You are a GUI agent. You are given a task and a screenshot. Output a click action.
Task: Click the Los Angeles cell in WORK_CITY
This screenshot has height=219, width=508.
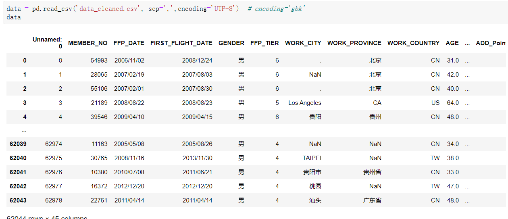(x=305, y=103)
